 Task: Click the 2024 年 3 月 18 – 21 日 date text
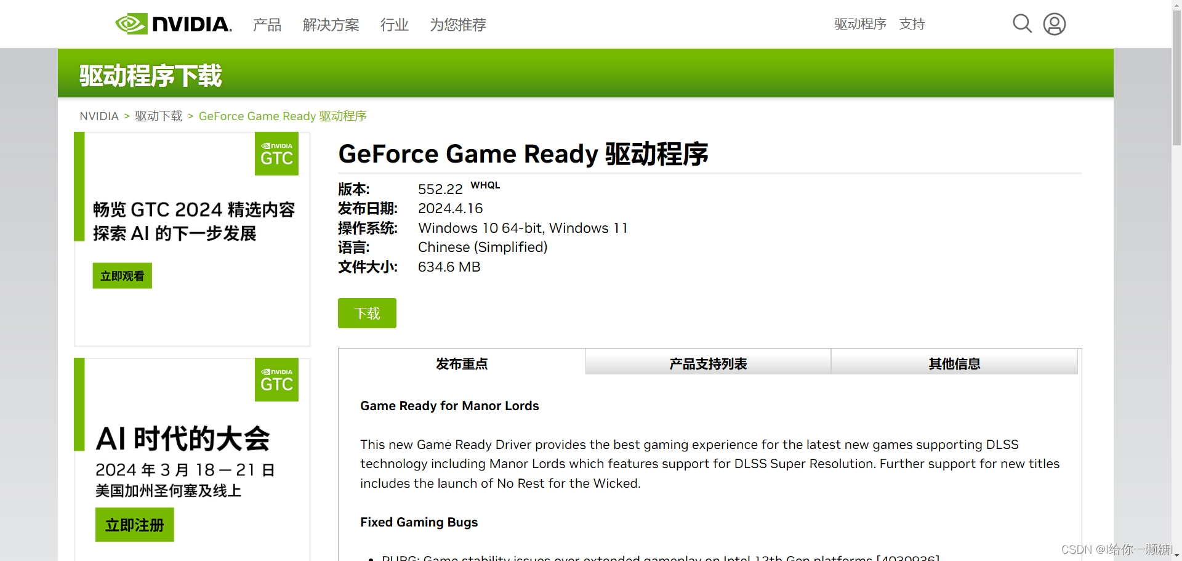(185, 470)
